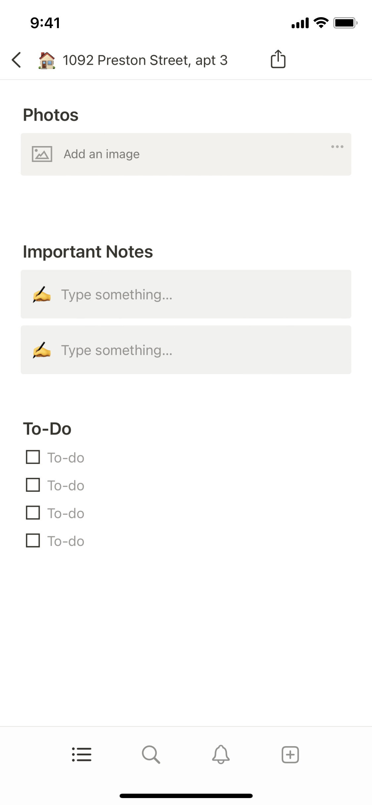Create a new page with plus icon
The image size is (372, 805).
tap(290, 754)
